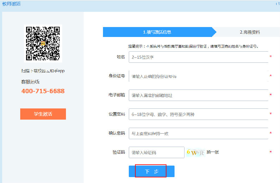Click the hotline number 400-715-6688
The width and height of the screenshot is (280, 183).
tap(43, 91)
